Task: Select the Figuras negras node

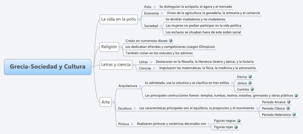Action: [x=225, y=121]
